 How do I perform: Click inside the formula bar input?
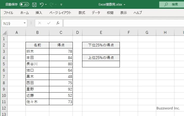[124, 23]
